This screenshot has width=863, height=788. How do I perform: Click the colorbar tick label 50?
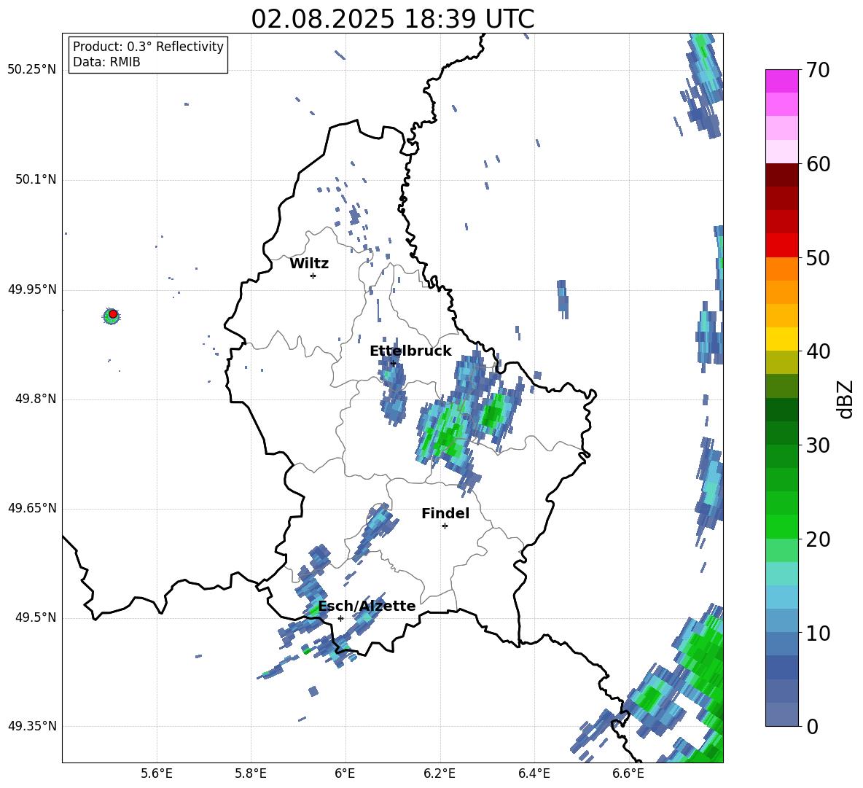click(818, 257)
